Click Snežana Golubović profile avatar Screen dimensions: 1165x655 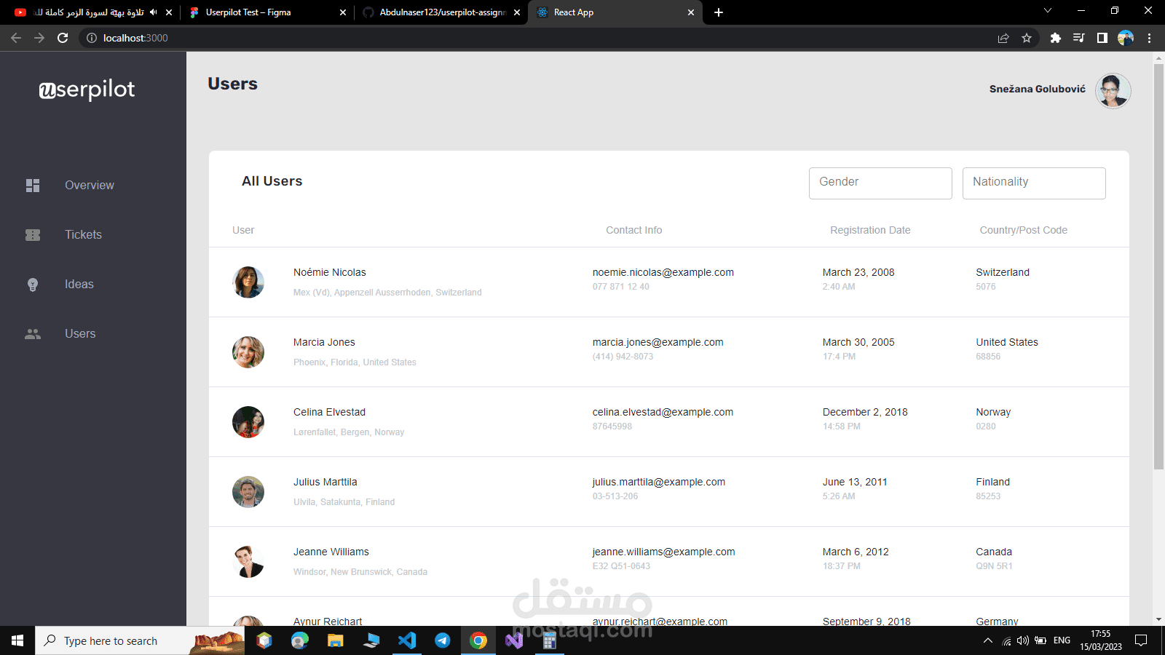[1113, 91]
